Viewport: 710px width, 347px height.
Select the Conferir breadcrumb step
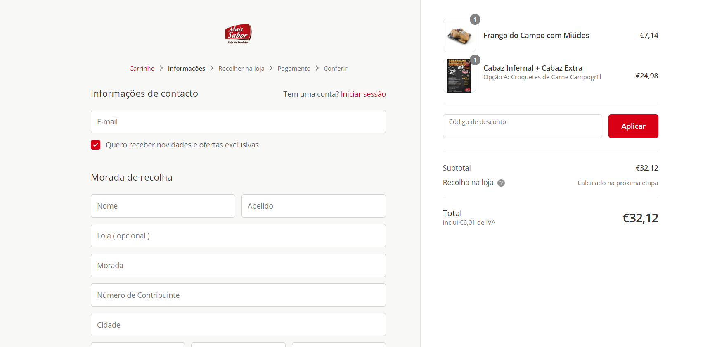(x=336, y=69)
